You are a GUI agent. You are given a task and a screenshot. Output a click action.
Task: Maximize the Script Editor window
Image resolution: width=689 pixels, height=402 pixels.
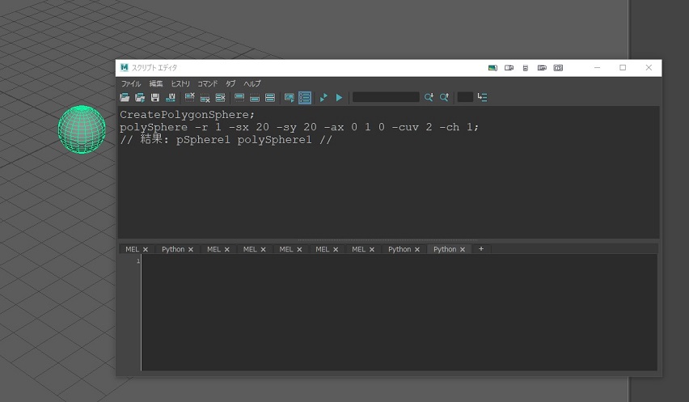(x=623, y=68)
